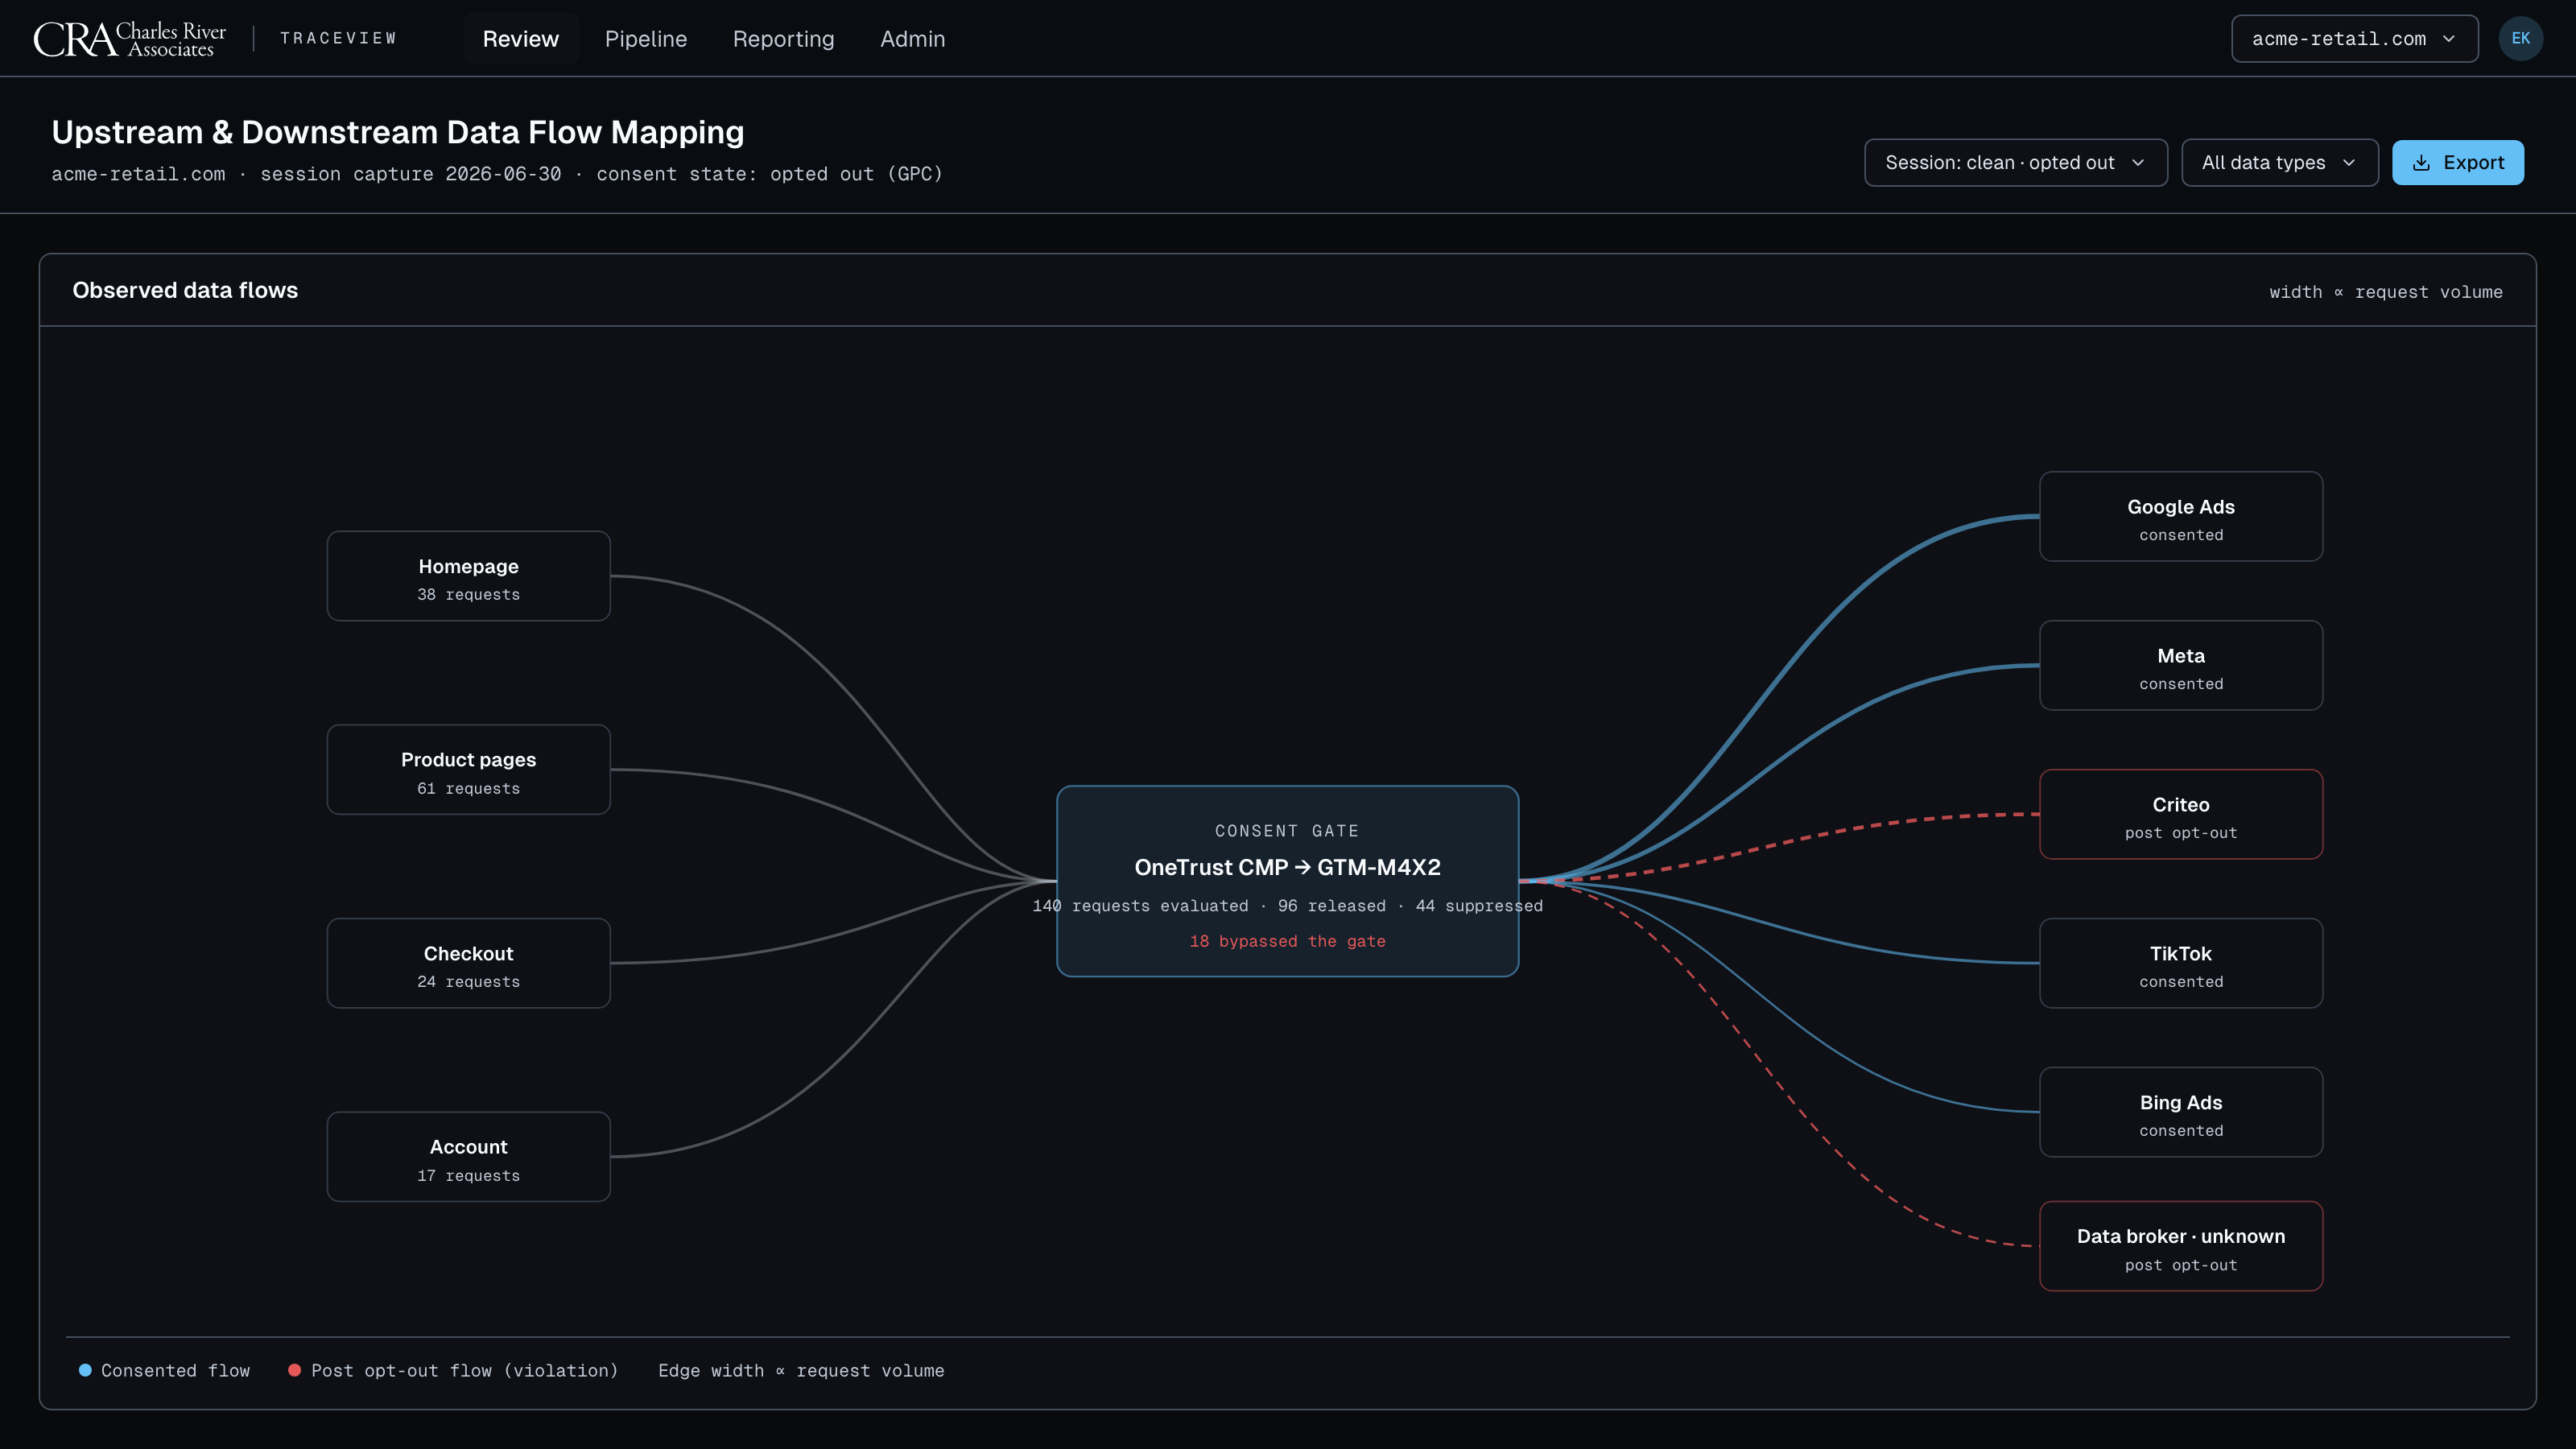Click the Consent Gate OneTrust CMP node
Viewport: 2576px width, 1449px height.
click(x=1287, y=881)
